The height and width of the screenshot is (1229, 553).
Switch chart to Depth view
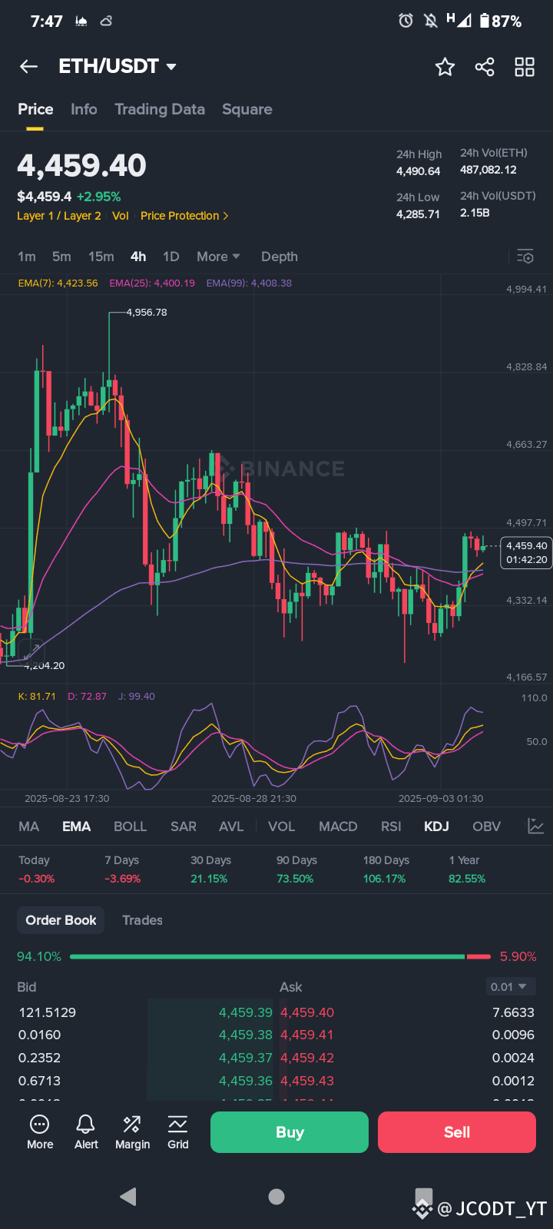[280, 257]
